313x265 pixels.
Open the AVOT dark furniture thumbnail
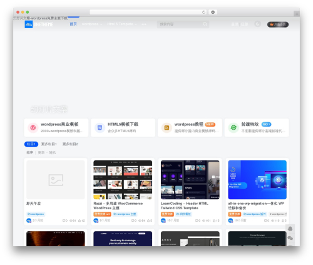tap(190, 239)
